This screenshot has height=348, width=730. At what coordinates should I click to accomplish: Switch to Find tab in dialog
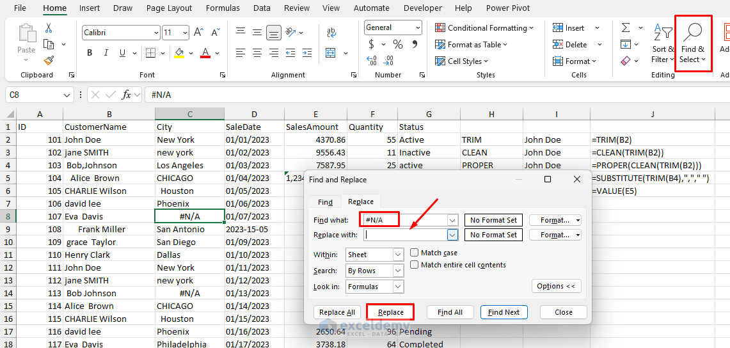[325, 202]
